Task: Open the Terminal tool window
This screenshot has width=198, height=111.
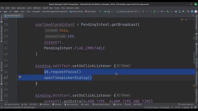Action: click(x=57, y=104)
